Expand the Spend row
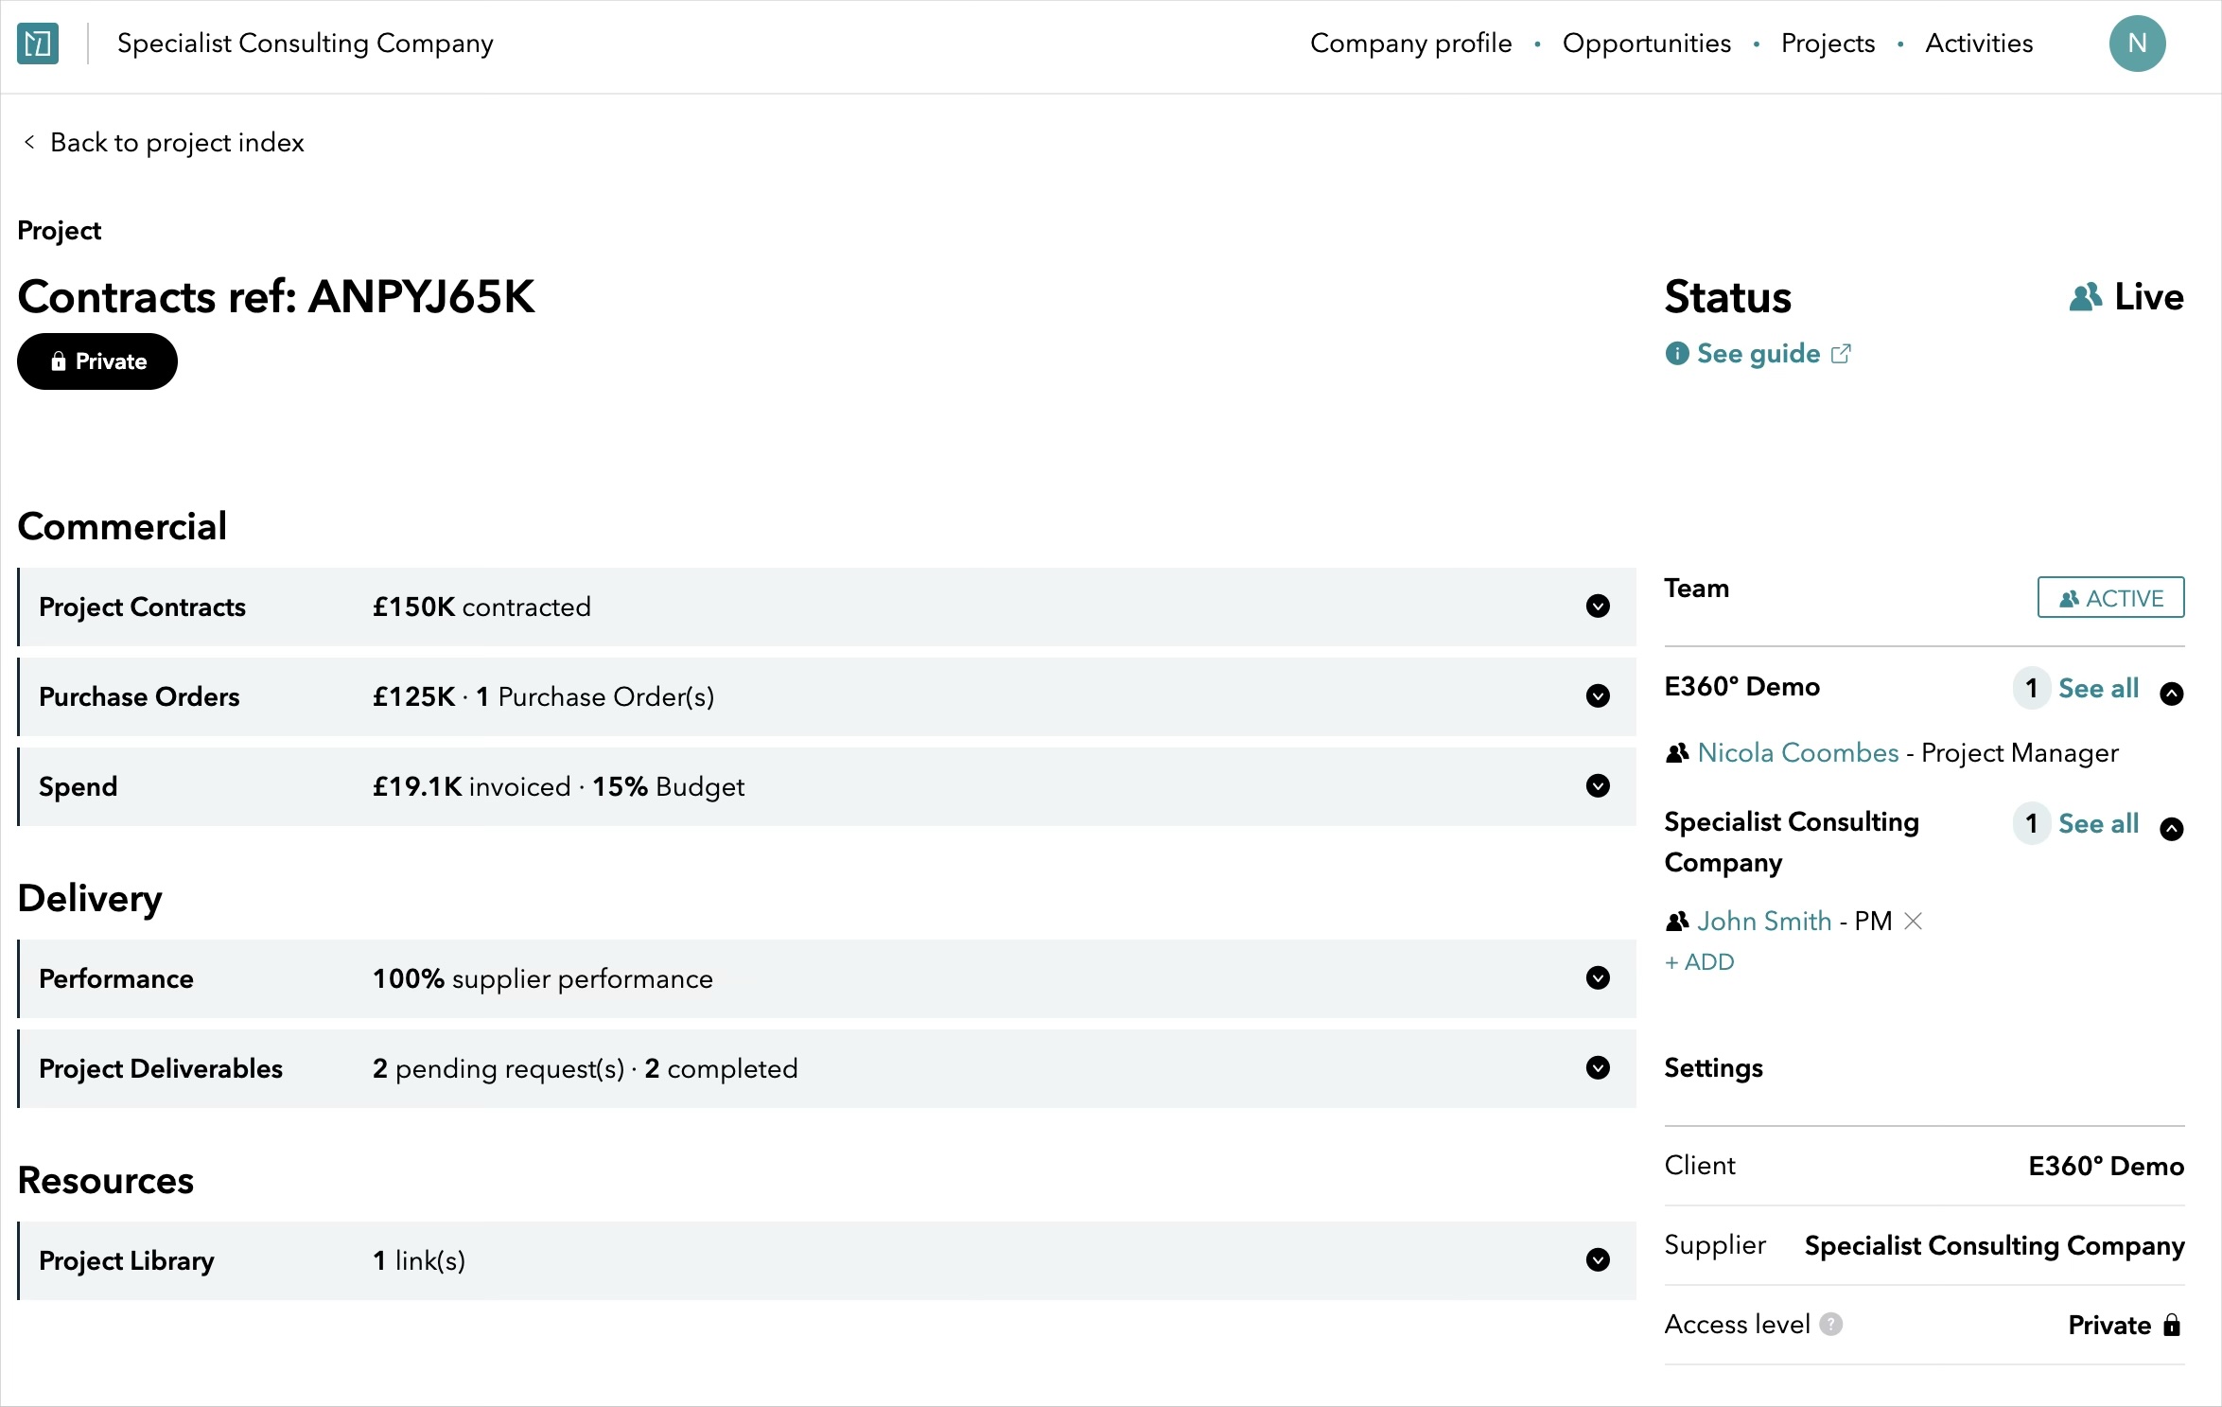 1598,786
